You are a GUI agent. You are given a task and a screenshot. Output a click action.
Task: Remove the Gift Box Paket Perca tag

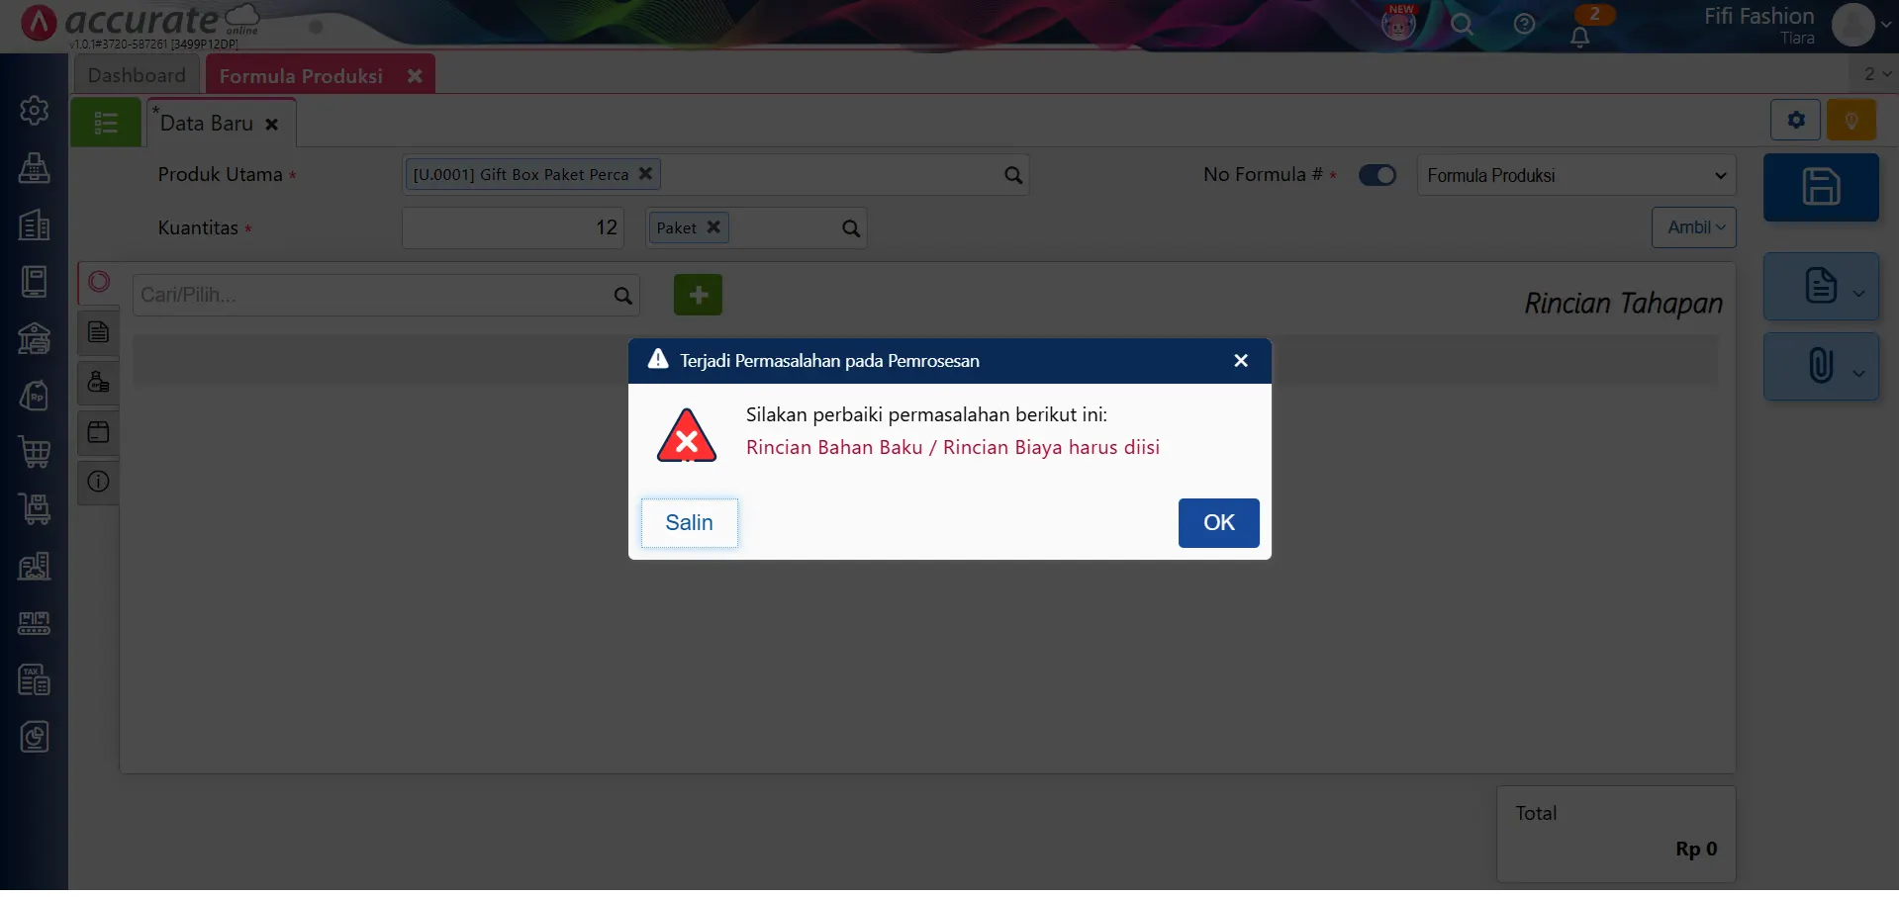pos(645,173)
